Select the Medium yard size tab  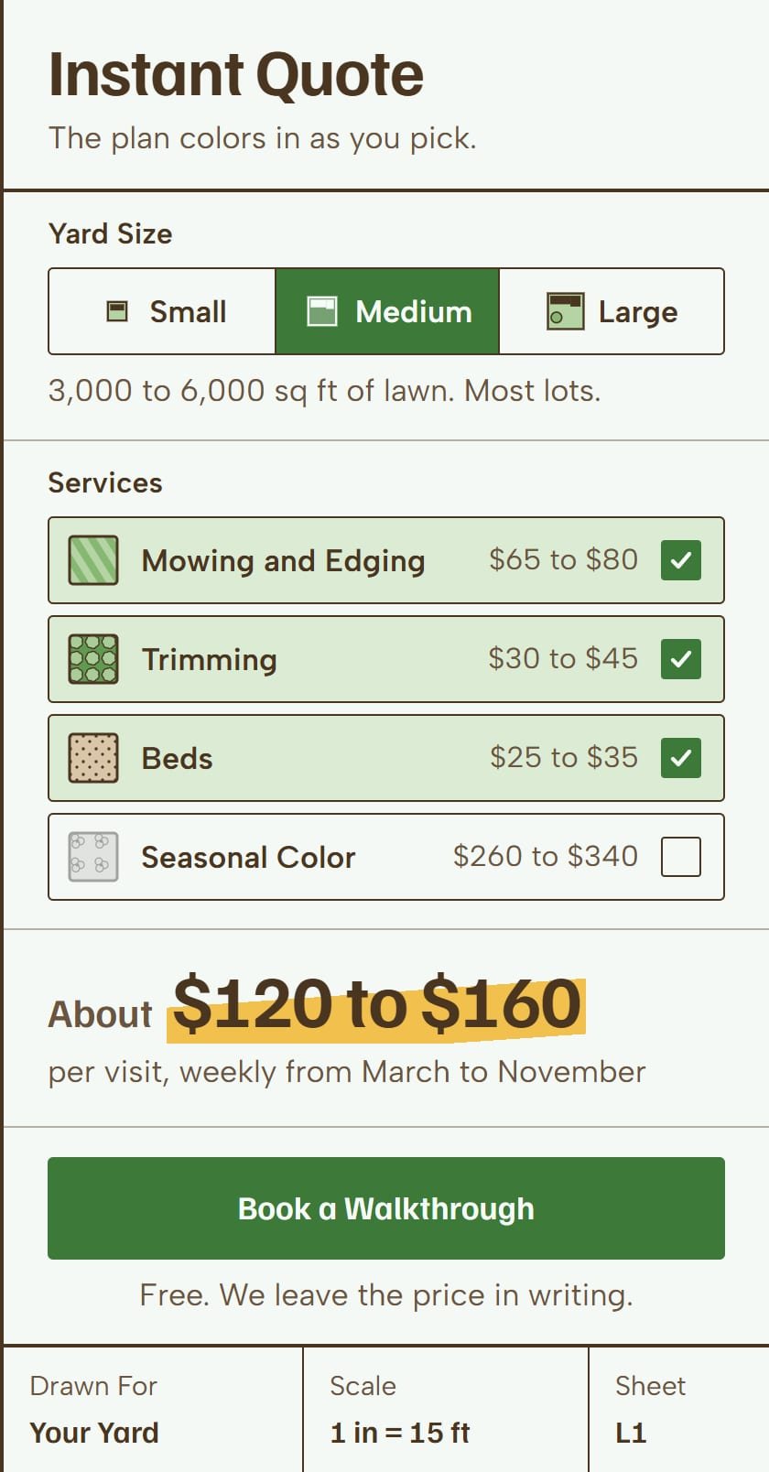click(x=387, y=311)
